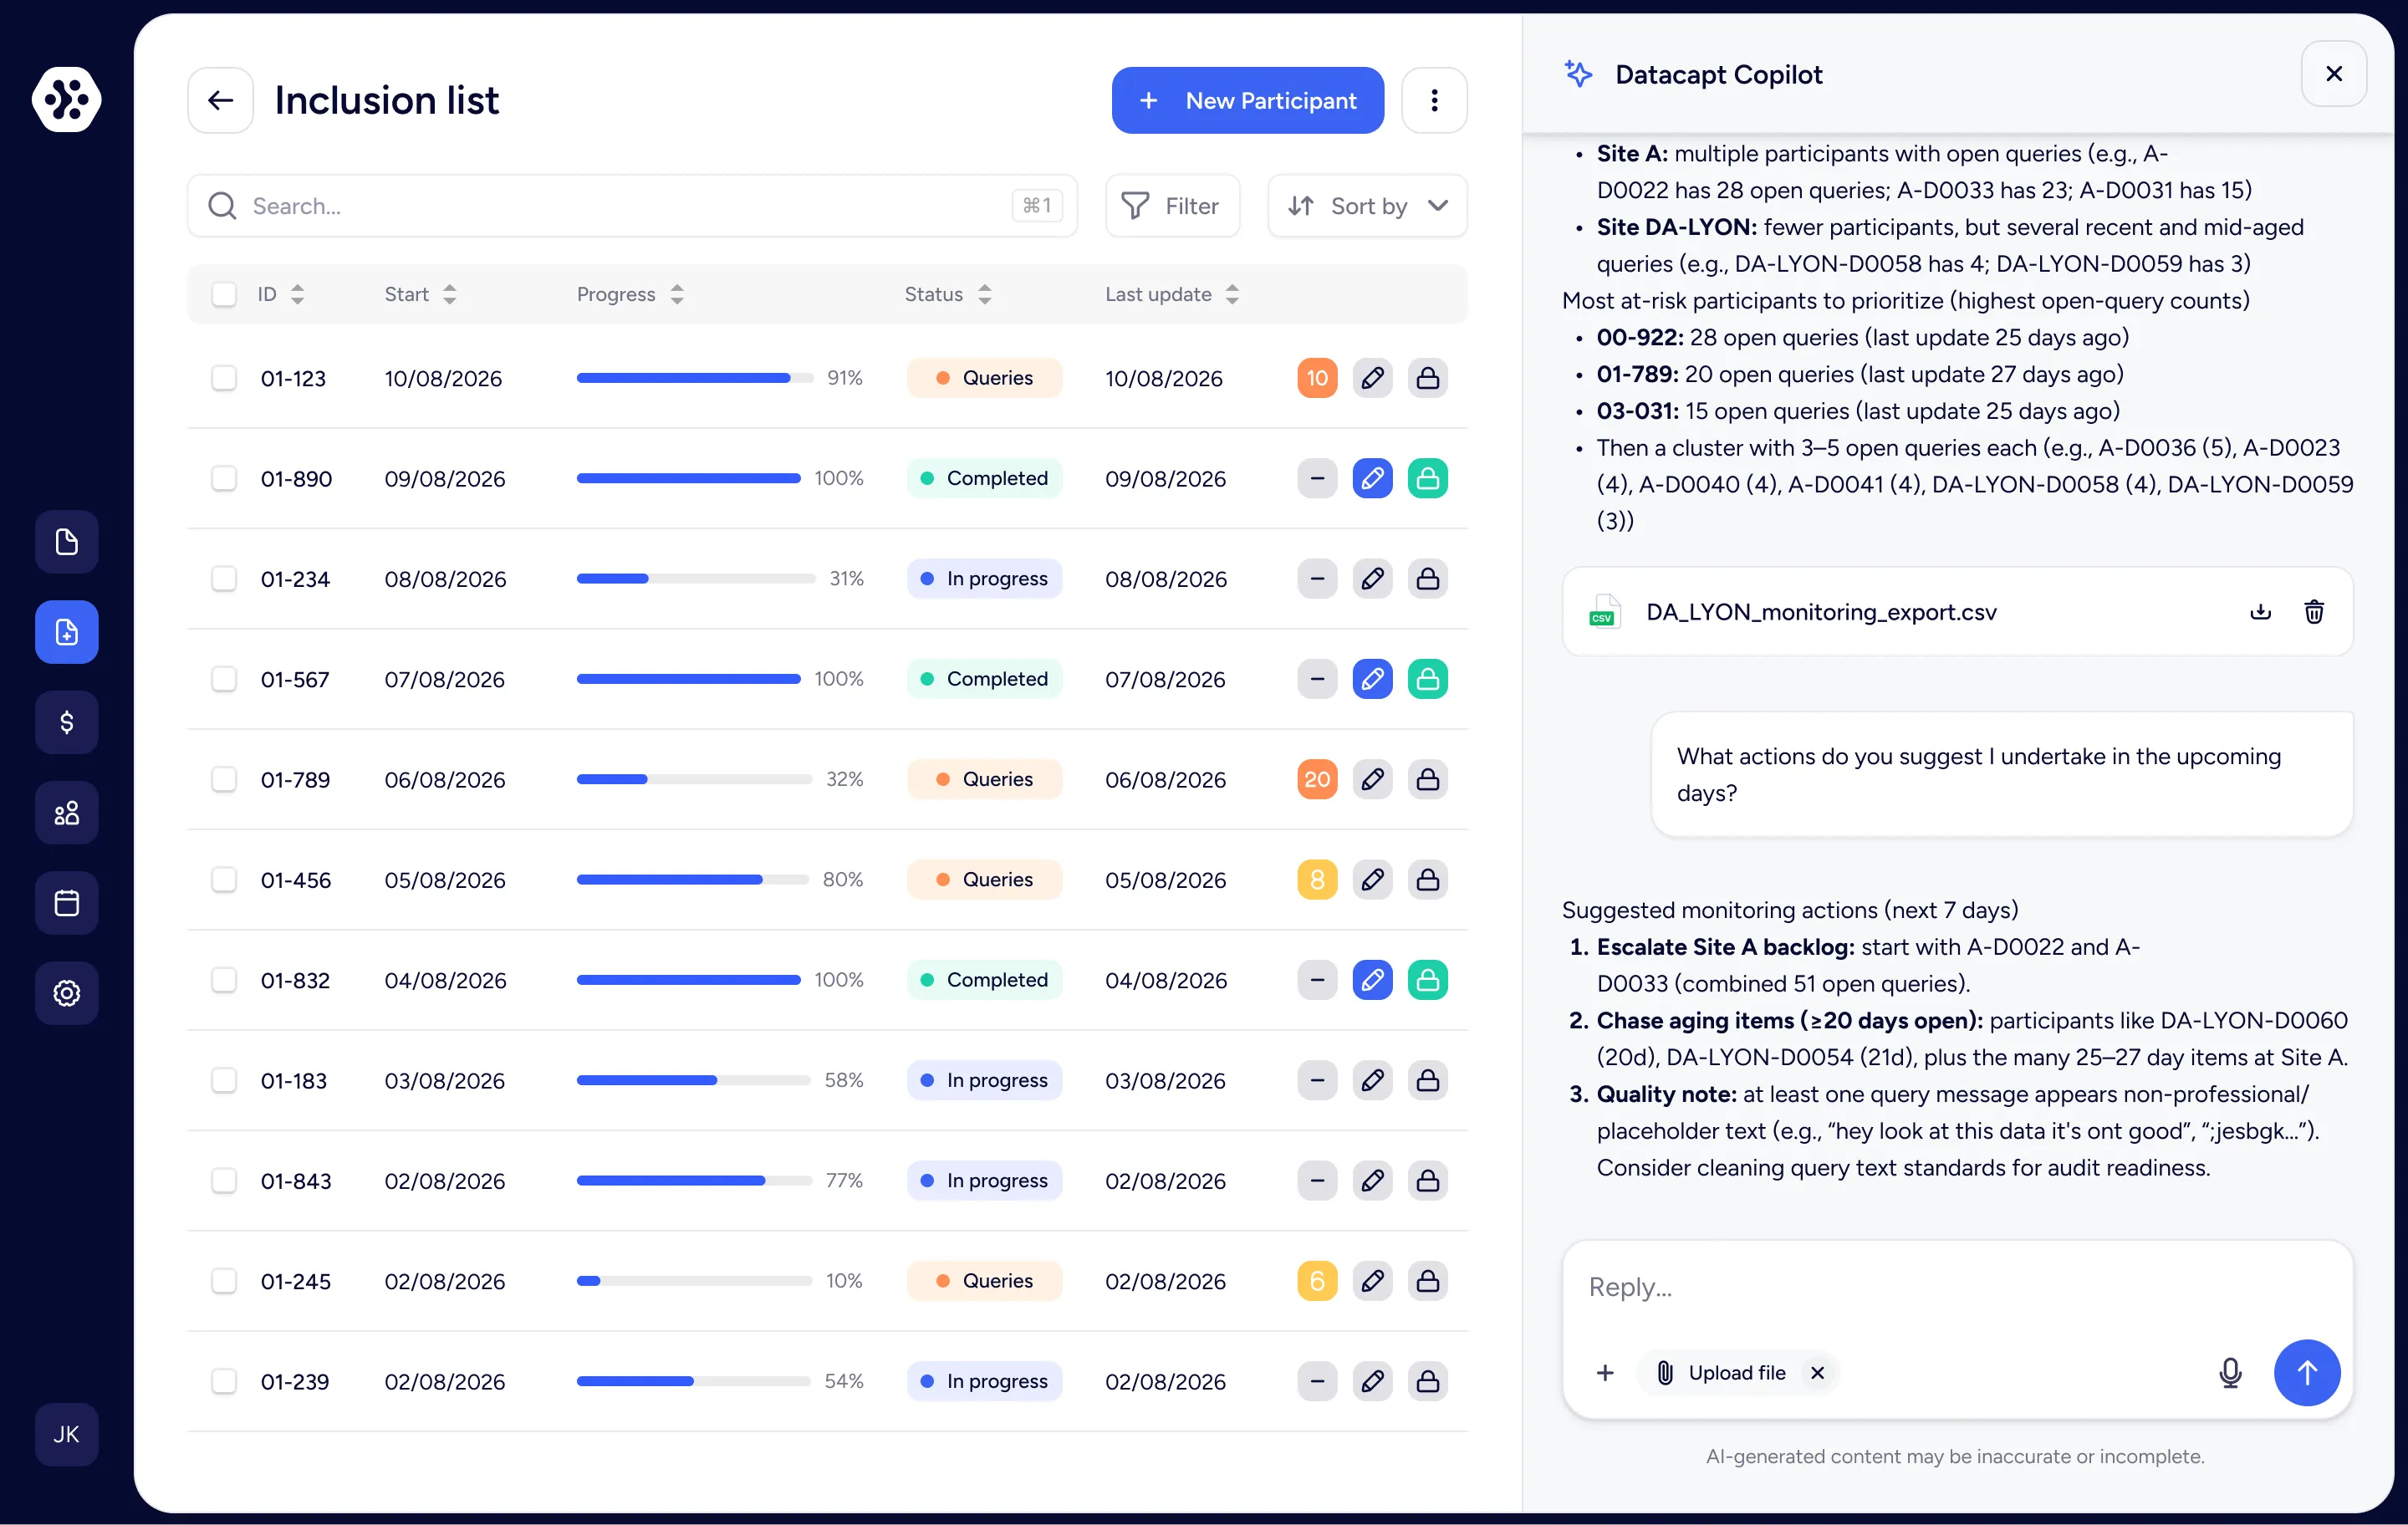This screenshot has height=1525, width=2408.
Task: Open the Filter button
Action: [x=1172, y=206]
